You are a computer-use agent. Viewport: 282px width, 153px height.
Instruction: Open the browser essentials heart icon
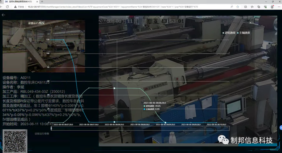coord(266,7)
